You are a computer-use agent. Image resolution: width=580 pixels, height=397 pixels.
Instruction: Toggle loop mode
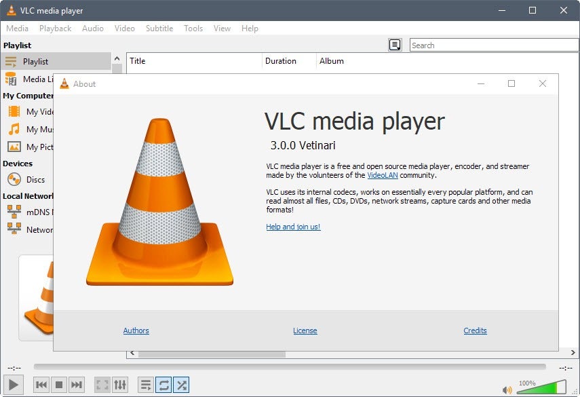(x=163, y=384)
